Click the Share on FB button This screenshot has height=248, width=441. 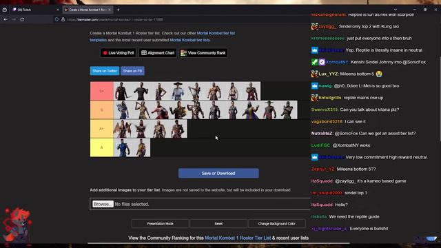132,71
